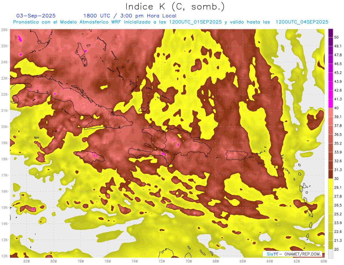Click the salmon pink swatch between 39.1 and 40
The height and width of the screenshot is (265, 344).
[x=331, y=112]
